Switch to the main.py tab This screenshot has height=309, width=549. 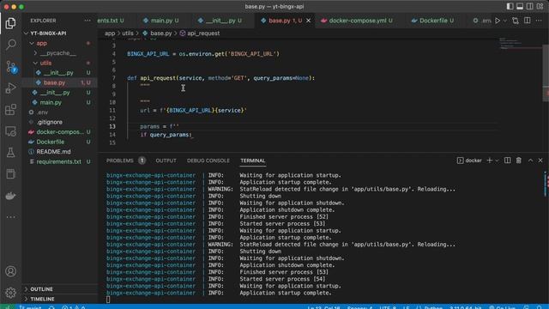click(160, 21)
